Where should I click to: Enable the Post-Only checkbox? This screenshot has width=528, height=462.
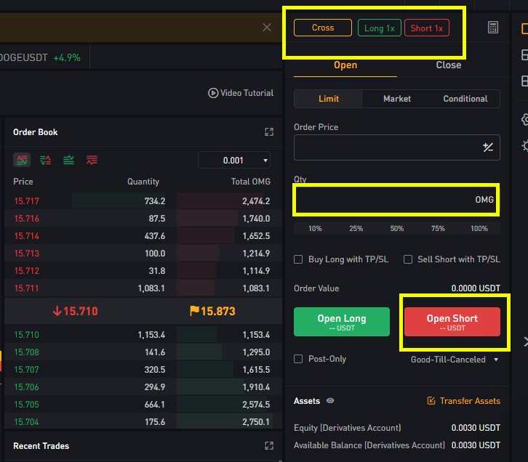pos(298,359)
